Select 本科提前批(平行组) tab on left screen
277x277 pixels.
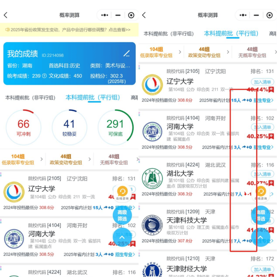[93, 97]
